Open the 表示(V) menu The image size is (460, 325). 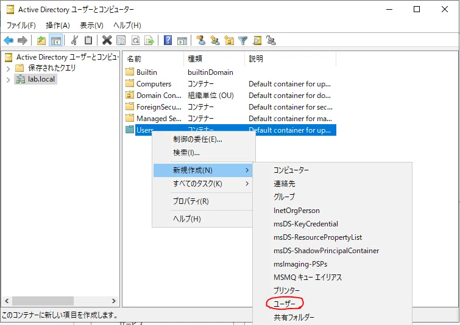coord(91,25)
